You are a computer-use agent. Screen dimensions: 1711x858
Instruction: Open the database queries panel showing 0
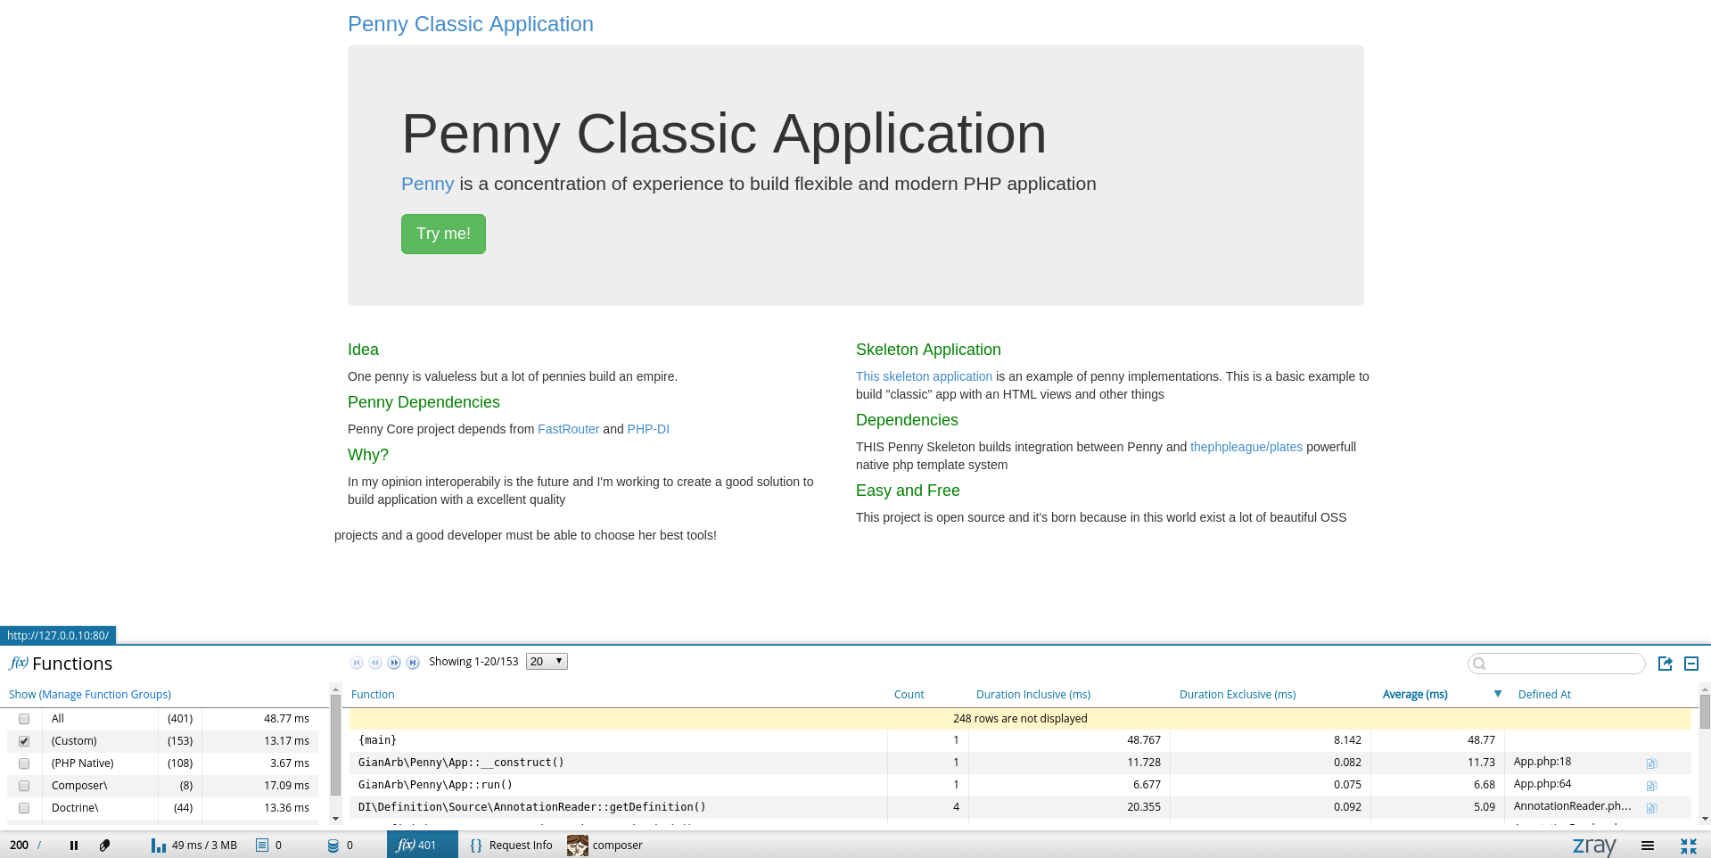tap(340, 846)
